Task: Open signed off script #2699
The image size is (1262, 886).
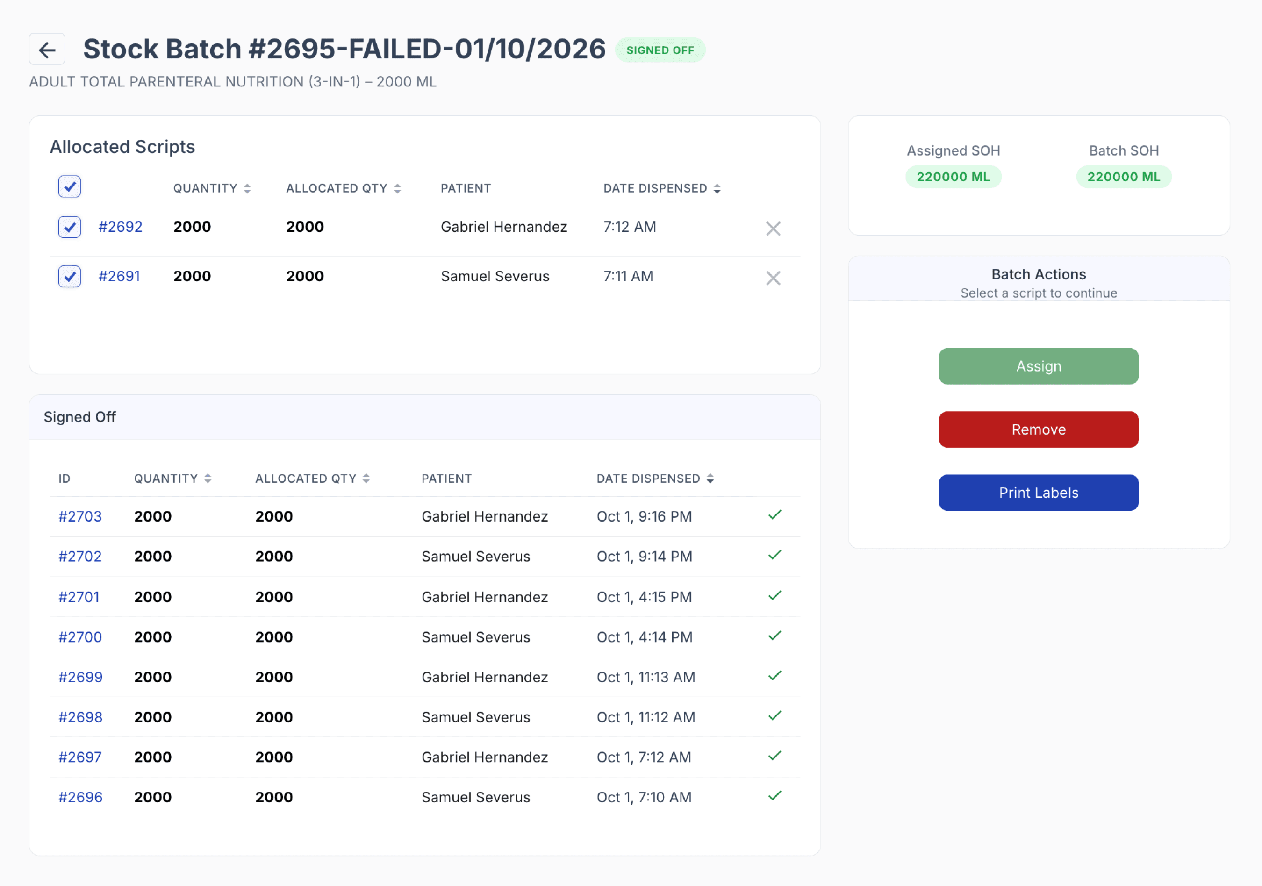Action: pyautogui.click(x=81, y=678)
